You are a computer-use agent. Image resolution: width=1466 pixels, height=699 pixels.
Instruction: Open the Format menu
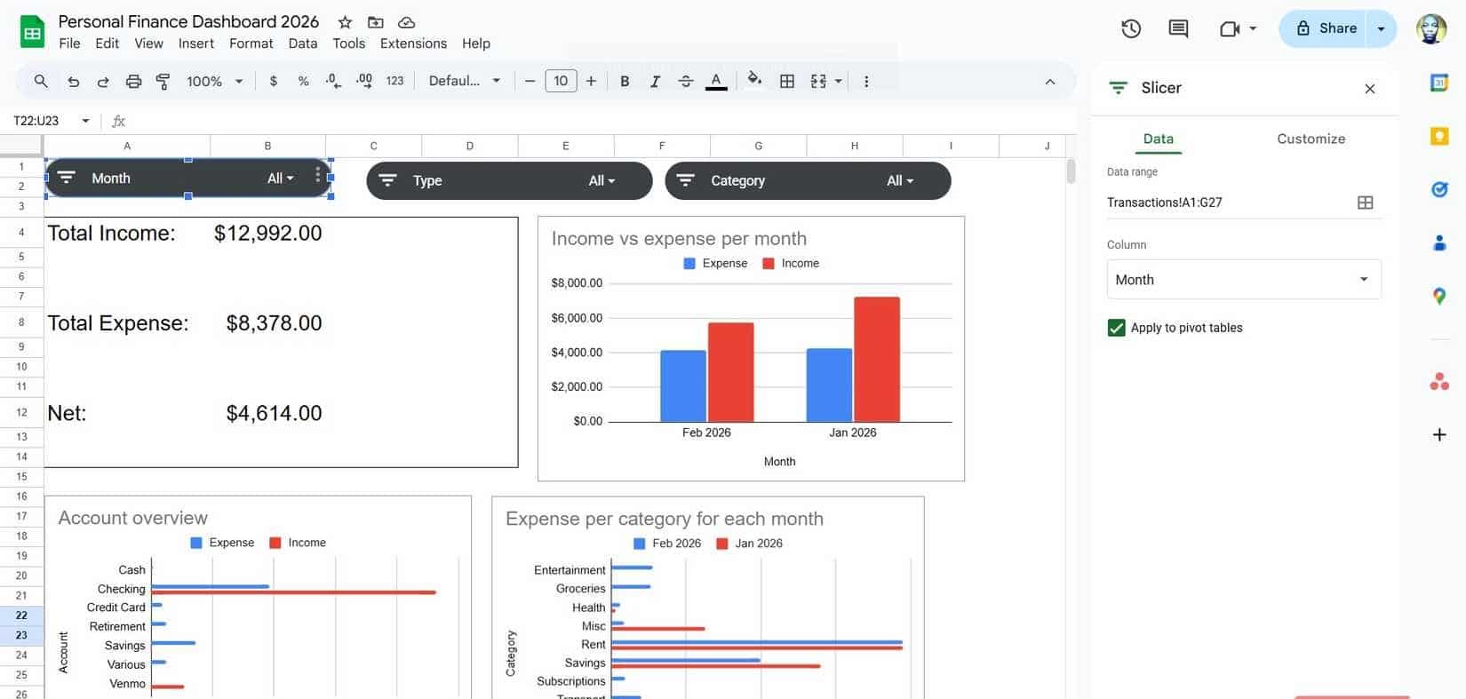(251, 44)
